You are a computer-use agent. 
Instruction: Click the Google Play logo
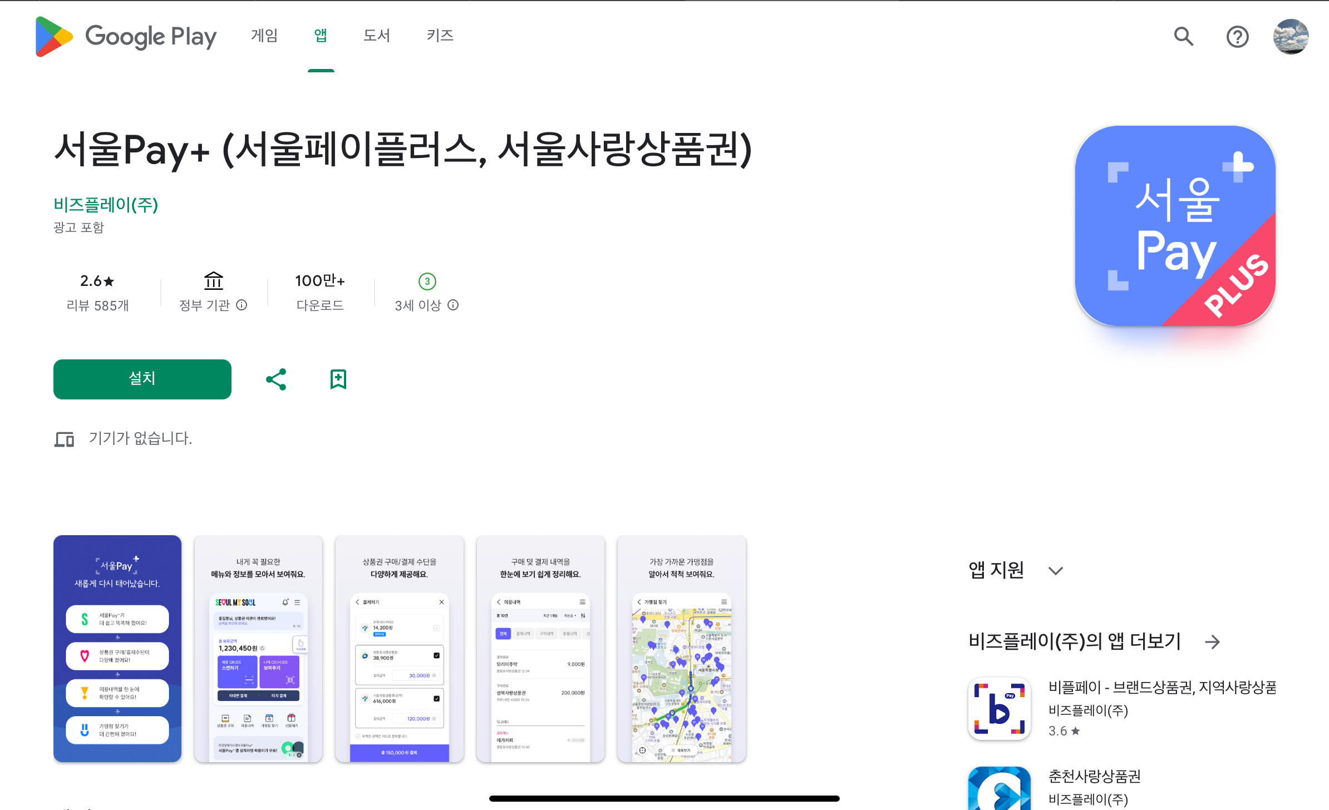tap(126, 37)
